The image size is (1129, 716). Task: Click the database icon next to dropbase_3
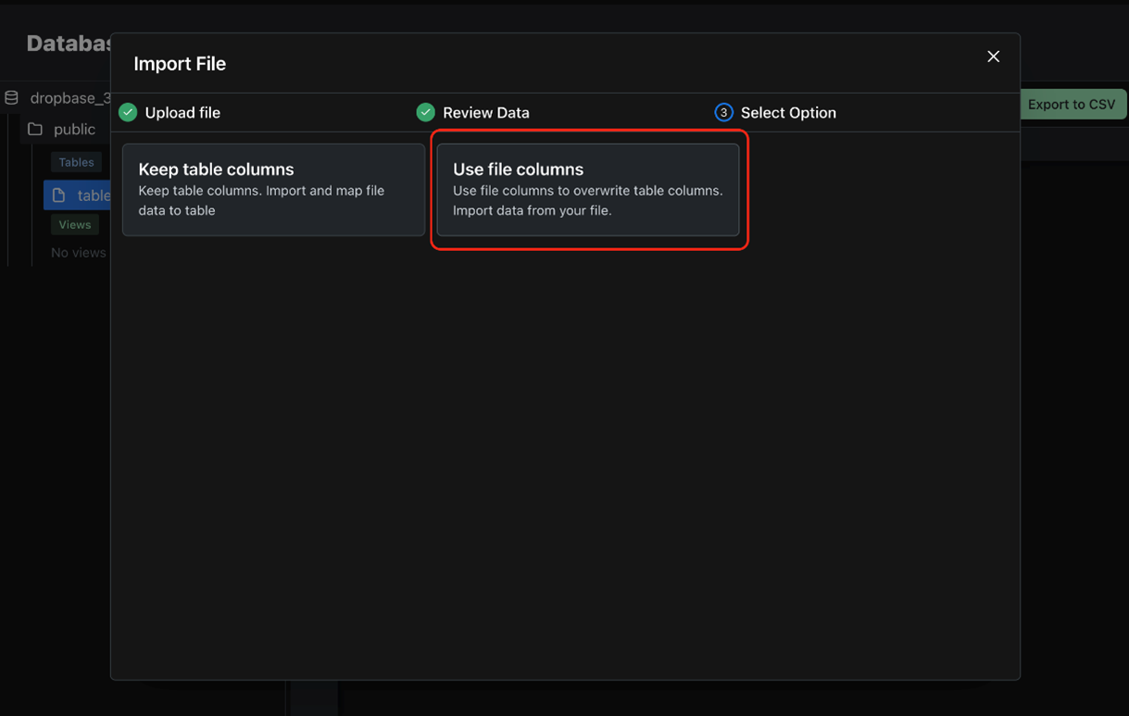[12, 97]
